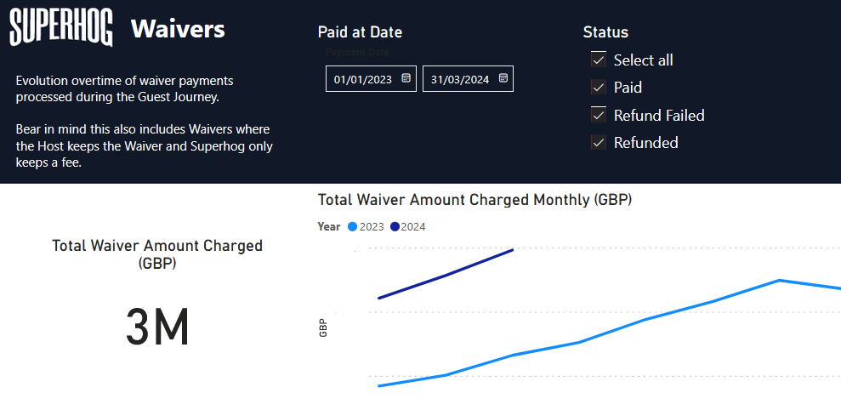Click the Status slicer header

[605, 32]
